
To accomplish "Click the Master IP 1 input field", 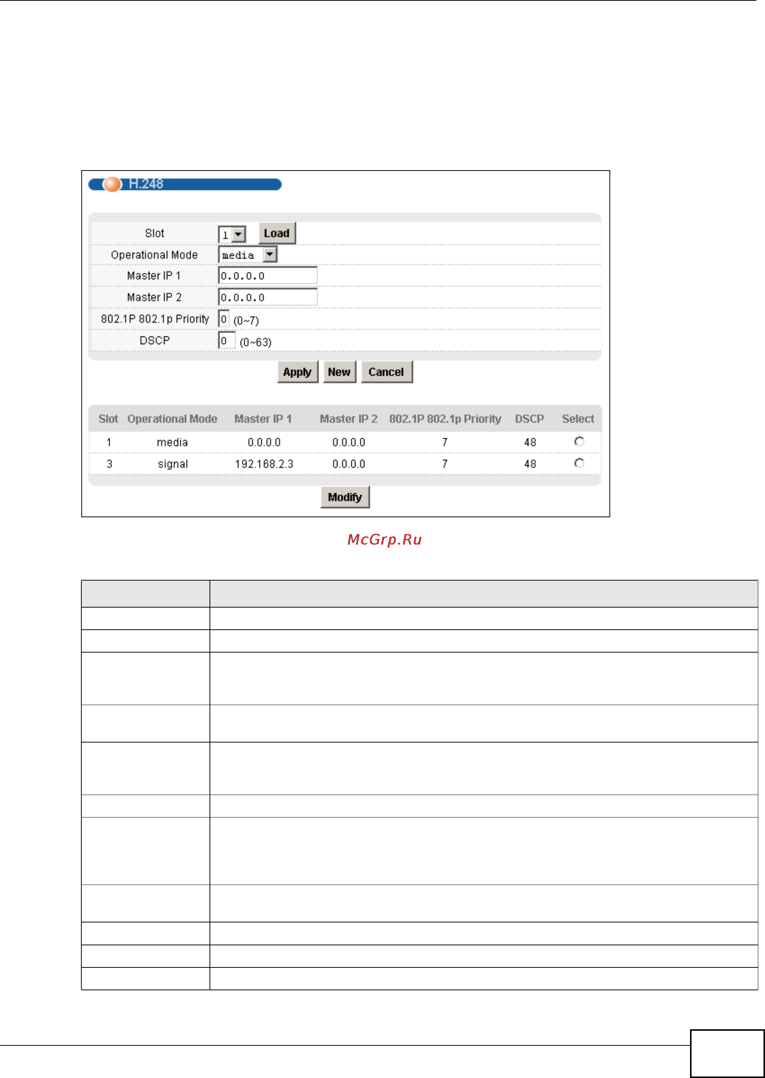I will pyautogui.click(x=267, y=276).
